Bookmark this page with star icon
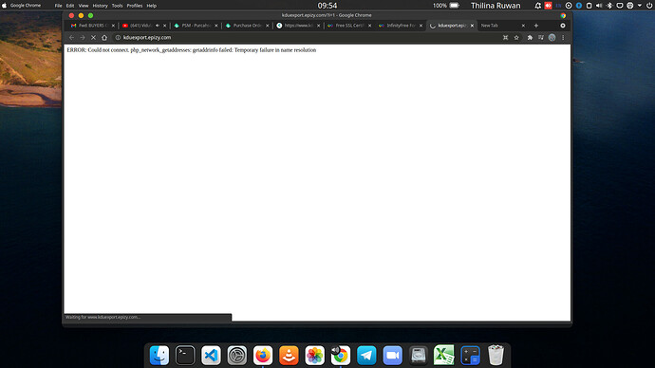The width and height of the screenshot is (655, 368). pyautogui.click(x=516, y=38)
